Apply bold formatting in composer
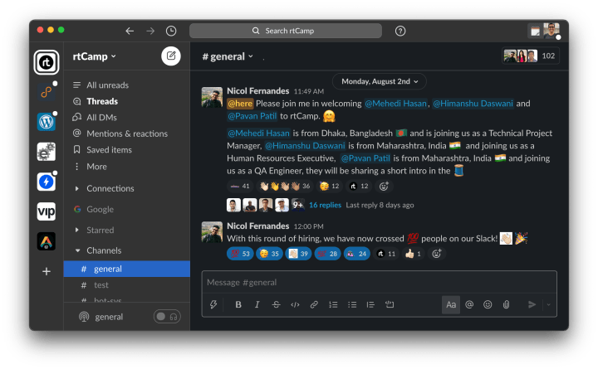 238,304
